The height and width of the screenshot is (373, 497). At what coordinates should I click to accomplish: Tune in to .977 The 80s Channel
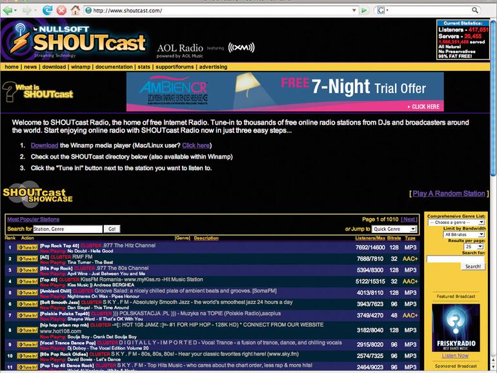[27, 270]
